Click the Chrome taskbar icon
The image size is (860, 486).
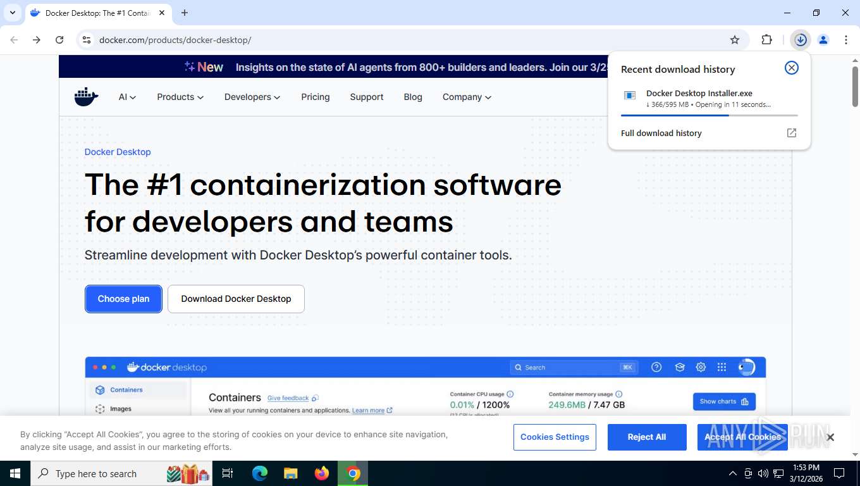click(x=353, y=473)
